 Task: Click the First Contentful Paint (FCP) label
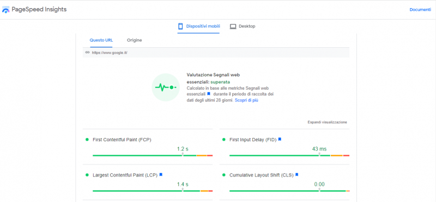point(122,140)
